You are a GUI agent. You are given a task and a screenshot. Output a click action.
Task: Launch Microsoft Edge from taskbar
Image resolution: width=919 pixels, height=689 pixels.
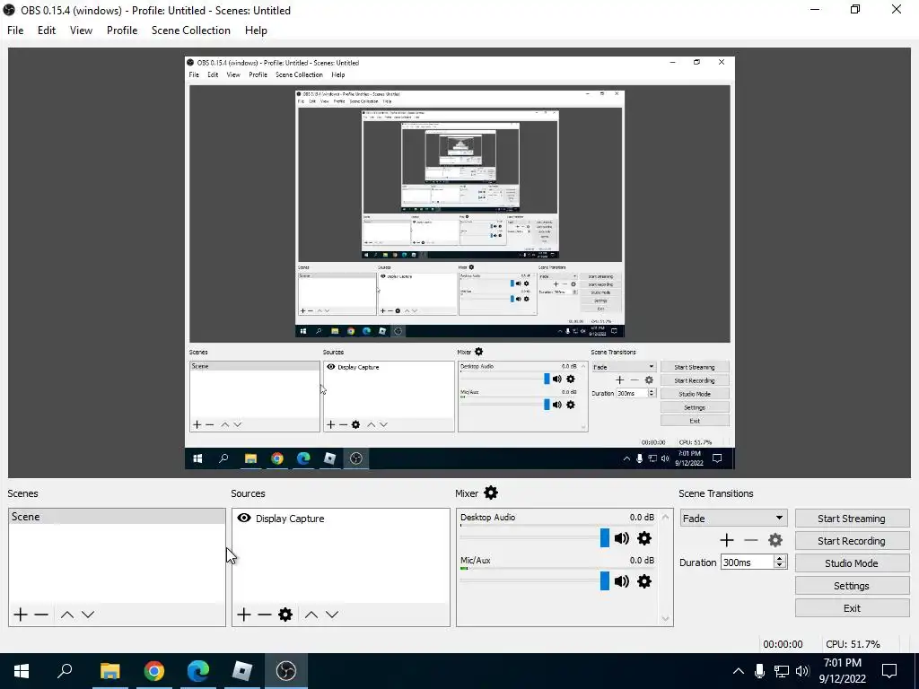[x=198, y=671]
